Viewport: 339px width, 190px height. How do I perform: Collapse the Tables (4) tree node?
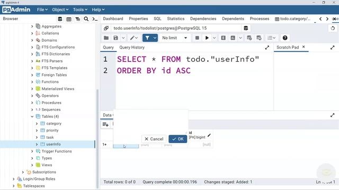pyautogui.click(x=32, y=117)
